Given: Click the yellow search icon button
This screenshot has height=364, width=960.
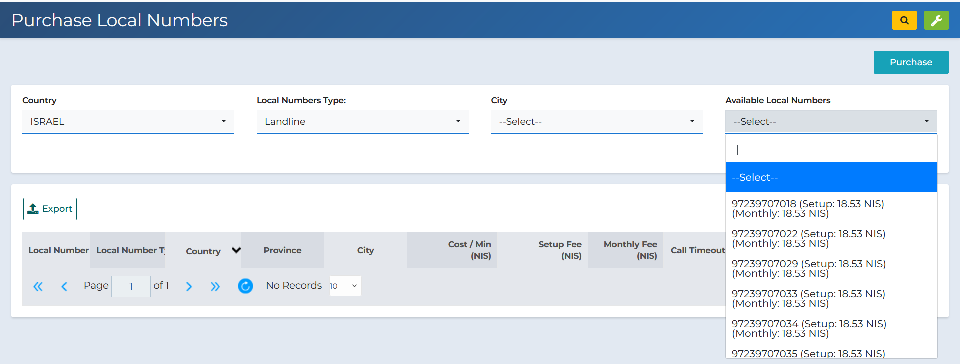Looking at the screenshot, I should (x=904, y=20).
